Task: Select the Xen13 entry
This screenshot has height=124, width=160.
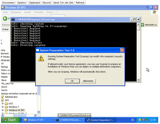Action: pyautogui.click(x=4, y=90)
